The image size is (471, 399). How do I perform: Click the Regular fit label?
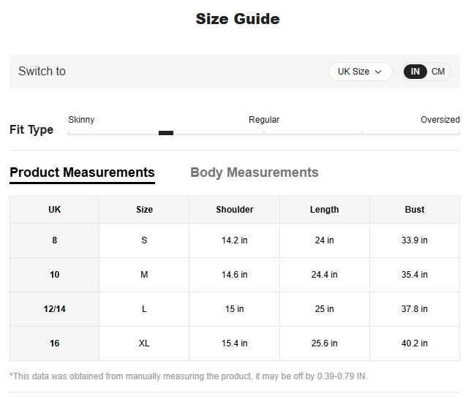[264, 120]
